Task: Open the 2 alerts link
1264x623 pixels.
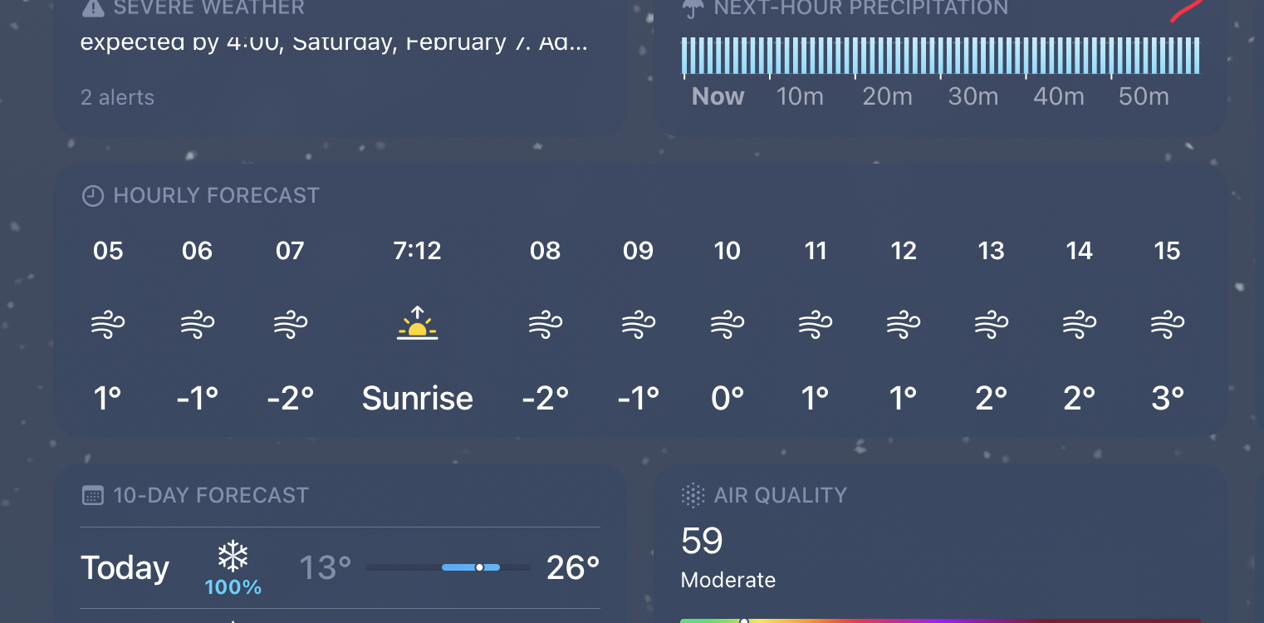Action: click(x=117, y=97)
